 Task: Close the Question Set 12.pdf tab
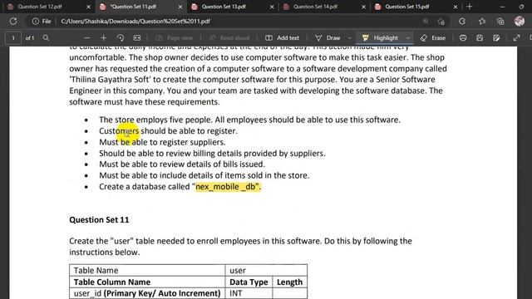[x=88, y=7]
